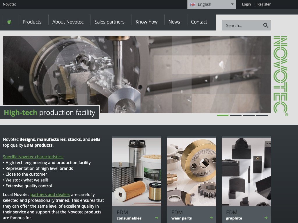
Task: Click the UK flag icon
Action: (193, 4)
